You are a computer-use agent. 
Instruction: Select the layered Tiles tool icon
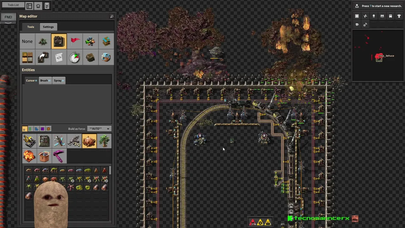[106, 41]
